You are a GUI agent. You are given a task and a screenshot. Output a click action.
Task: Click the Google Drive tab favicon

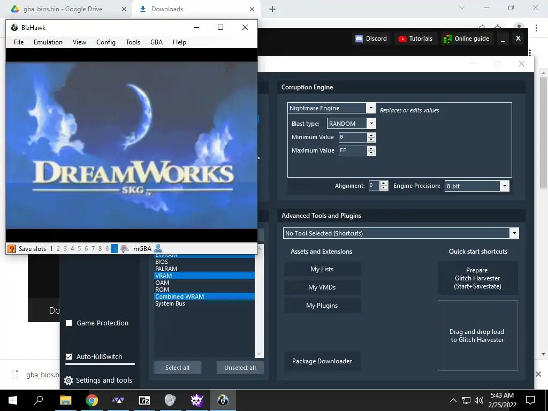point(15,9)
